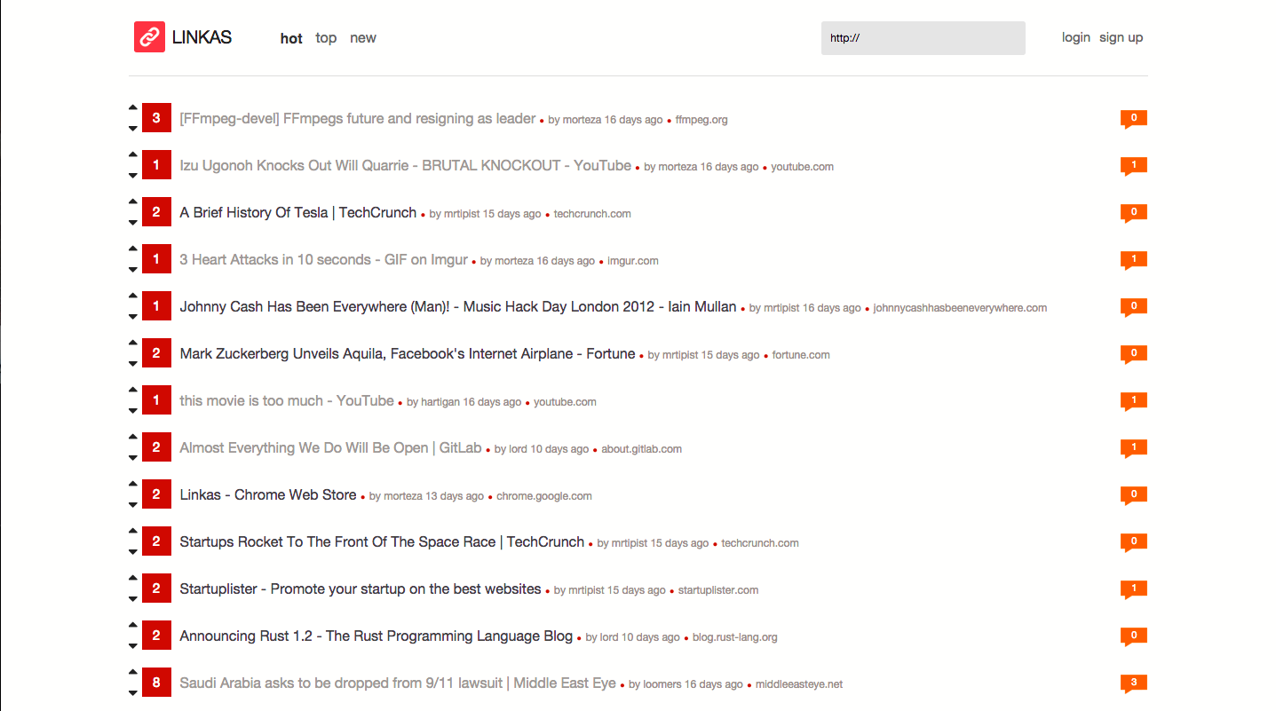Open A Brief History Of Tesla article
The image size is (1276, 711).
(x=298, y=213)
